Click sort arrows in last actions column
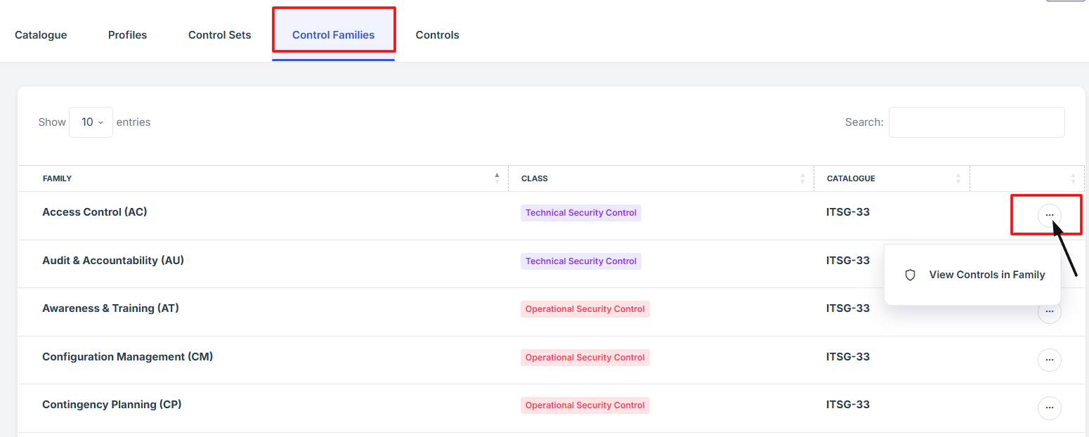Viewport: 1089px width, 437px height. click(x=1073, y=178)
